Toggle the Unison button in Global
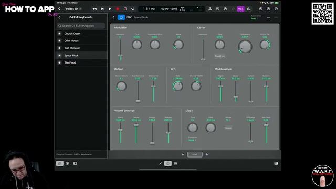 point(228,128)
